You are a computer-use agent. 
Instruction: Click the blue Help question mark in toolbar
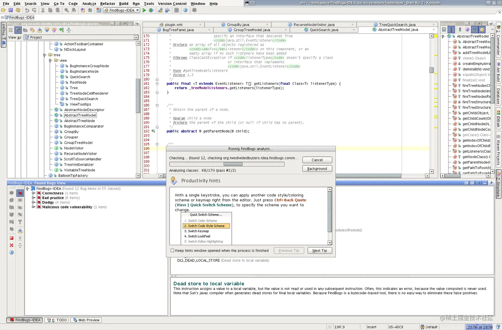[185, 10]
